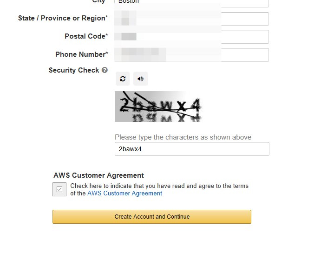Click the distorted captcha image
The height and width of the screenshot is (254, 321).
pyautogui.click(x=158, y=107)
